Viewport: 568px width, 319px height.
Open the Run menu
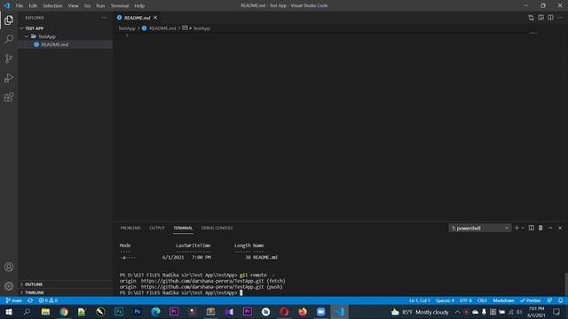[100, 6]
